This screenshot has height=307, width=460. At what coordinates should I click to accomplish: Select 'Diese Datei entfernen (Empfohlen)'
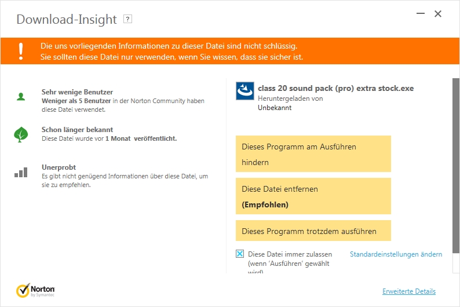coord(313,196)
